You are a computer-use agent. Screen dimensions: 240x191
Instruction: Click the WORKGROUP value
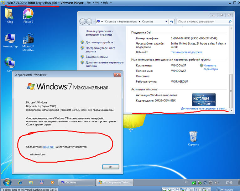(x=180, y=81)
